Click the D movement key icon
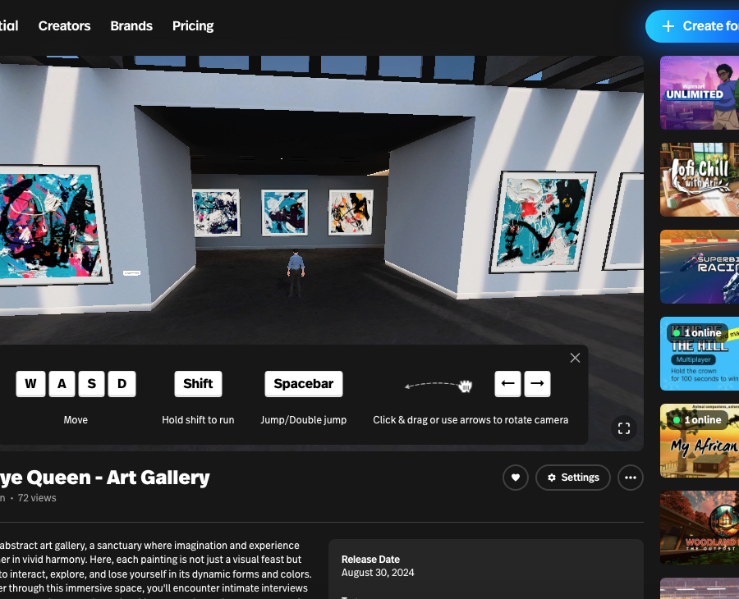The height and width of the screenshot is (599, 739). (122, 384)
